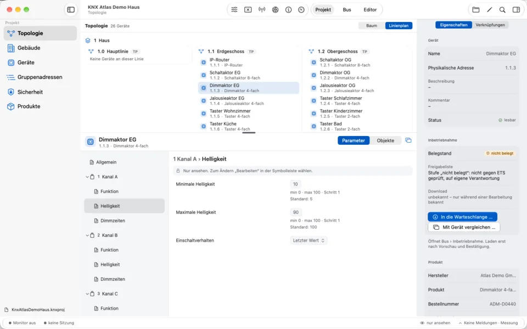Viewport: 527px width, 329px height.
Task: Click the Schaltaktor EG device icon
Action: (203, 75)
